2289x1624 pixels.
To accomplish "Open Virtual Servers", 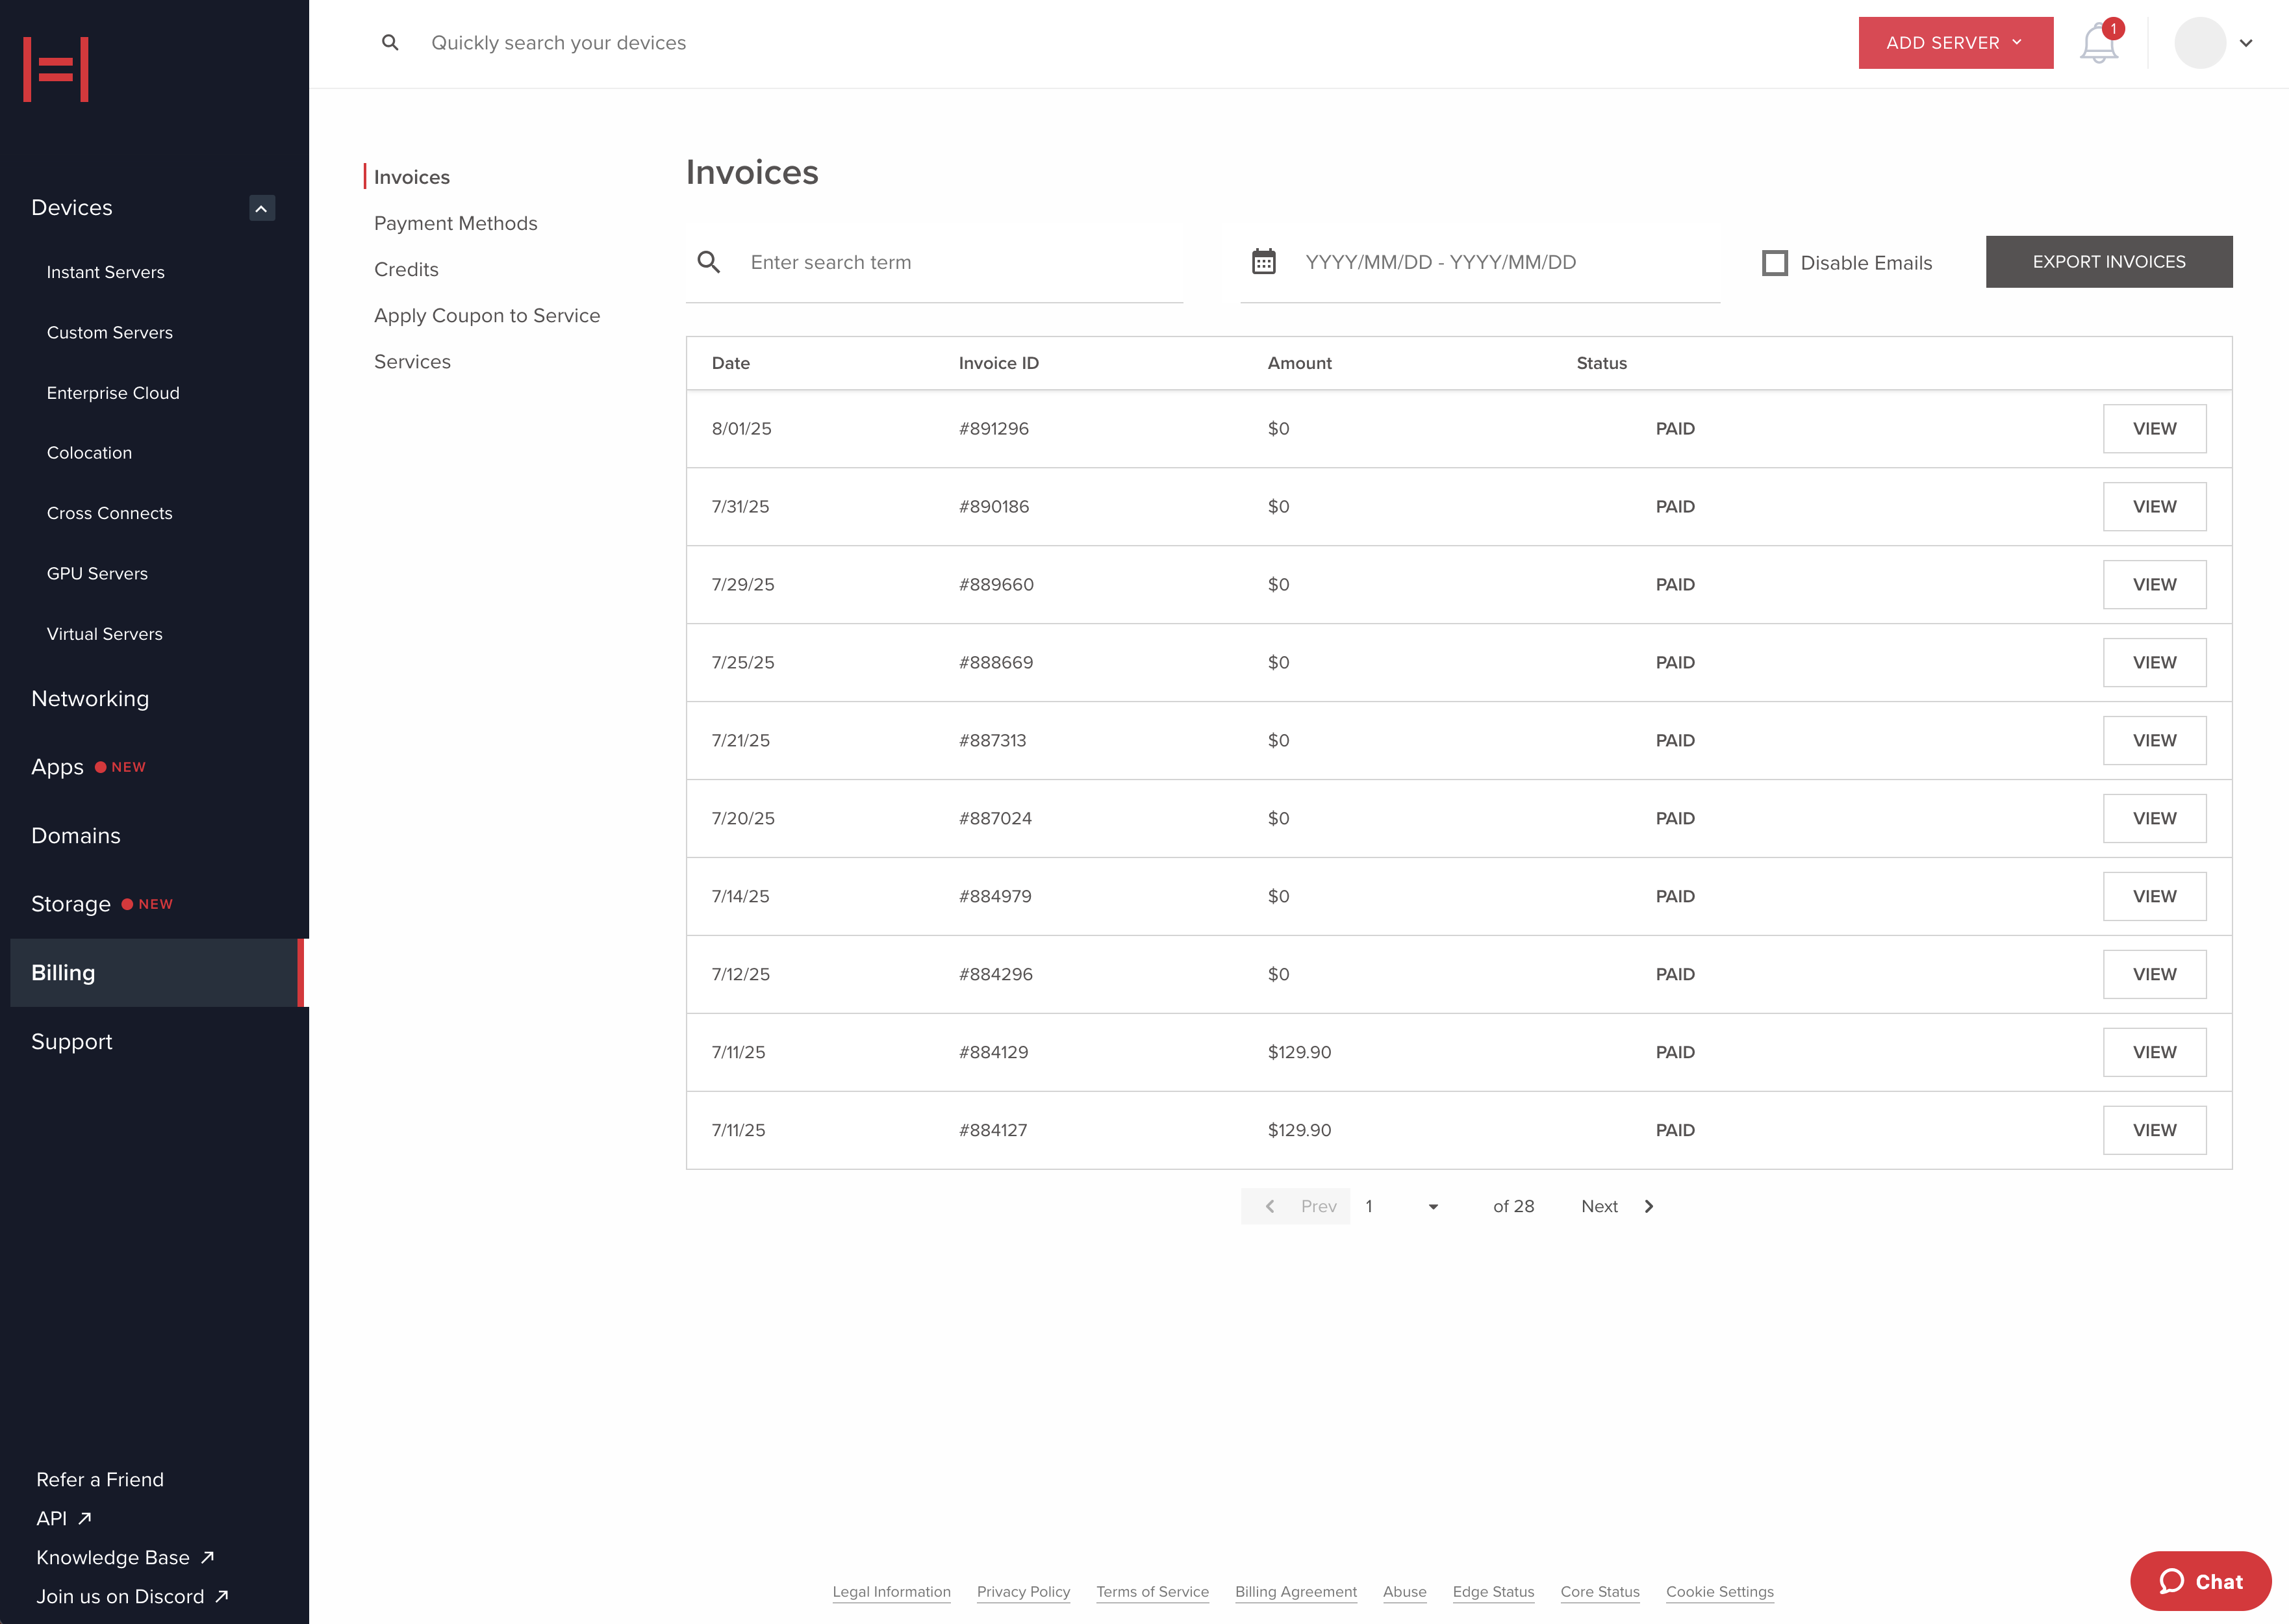I will click(104, 634).
